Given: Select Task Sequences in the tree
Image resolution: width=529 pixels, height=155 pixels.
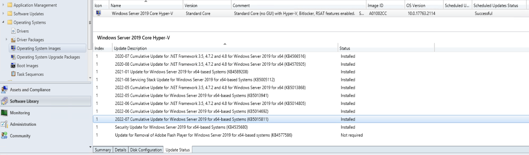Looking at the screenshot, I should click(x=30, y=74).
